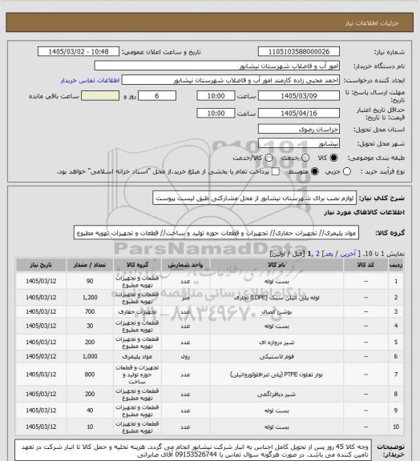This screenshot has width=420, height=461.
Task: Click group مواد پلیمری in row 6
Action: pos(137,357)
